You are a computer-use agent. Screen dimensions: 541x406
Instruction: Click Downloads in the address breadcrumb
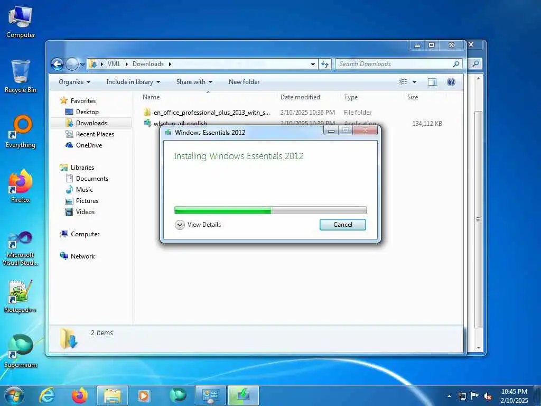pyautogui.click(x=148, y=64)
